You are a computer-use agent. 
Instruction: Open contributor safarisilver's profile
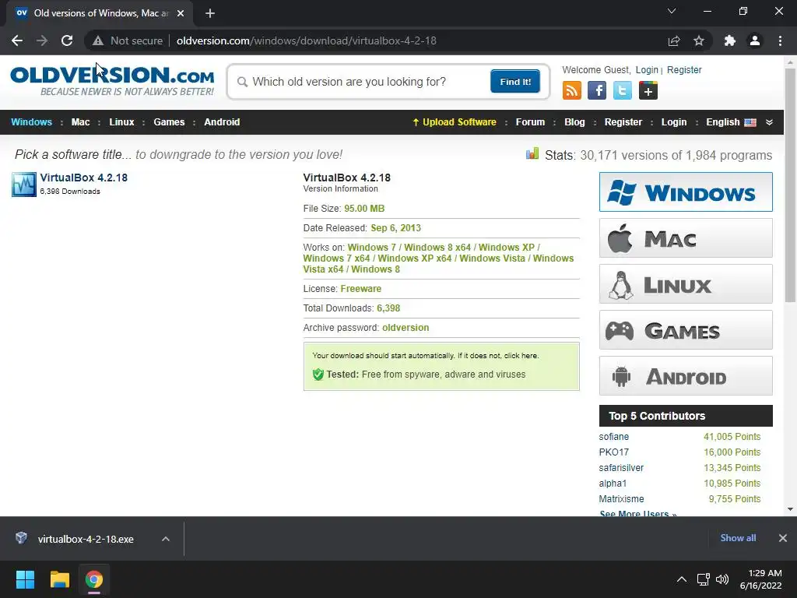tap(621, 468)
